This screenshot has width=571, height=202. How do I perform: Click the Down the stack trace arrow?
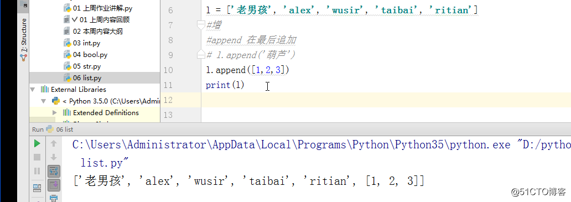54,157
